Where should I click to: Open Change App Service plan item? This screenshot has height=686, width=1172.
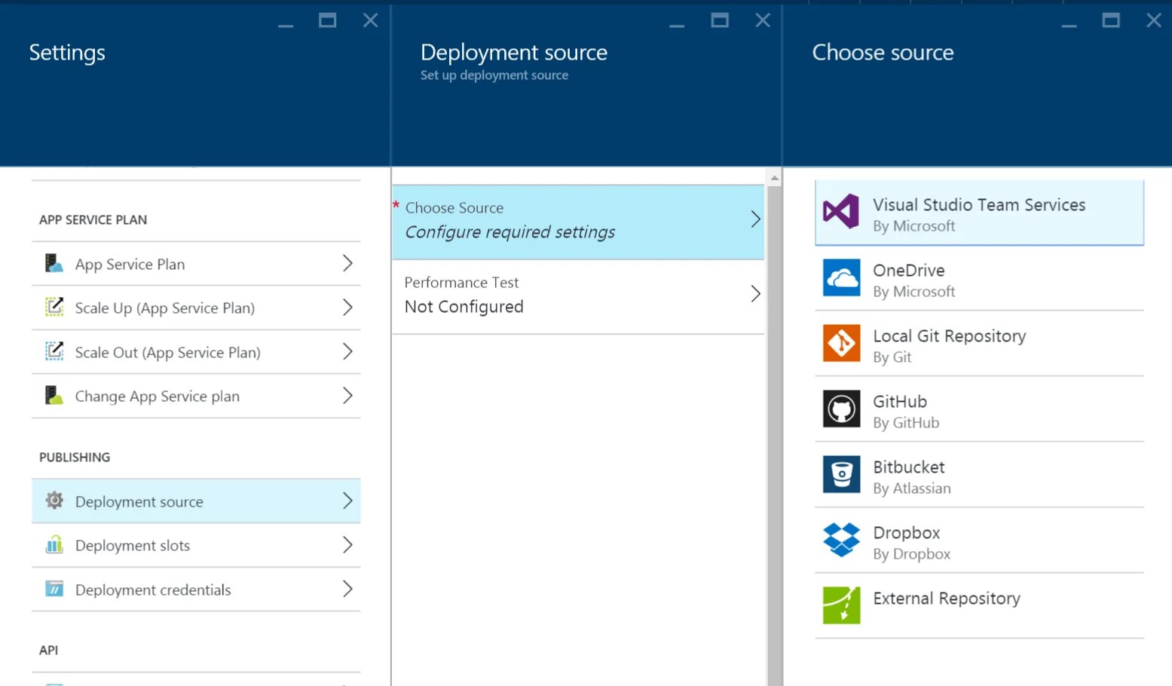[x=196, y=396]
